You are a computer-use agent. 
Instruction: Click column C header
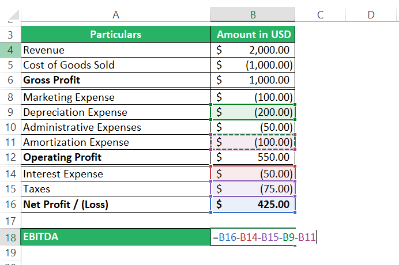tap(319, 14)
